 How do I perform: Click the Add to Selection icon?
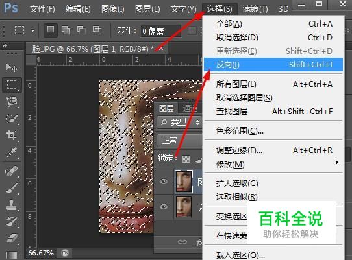point(66,30)
